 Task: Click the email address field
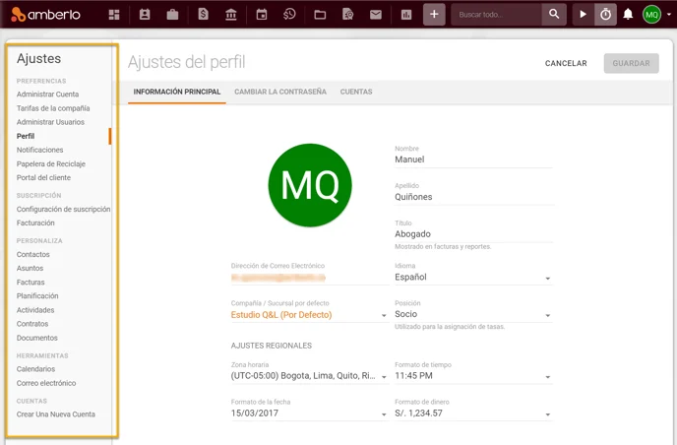(310, 278)
